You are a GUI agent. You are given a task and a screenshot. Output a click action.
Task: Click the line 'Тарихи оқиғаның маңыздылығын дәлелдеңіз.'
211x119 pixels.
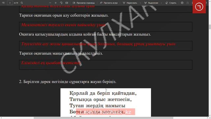pos(61,54)
